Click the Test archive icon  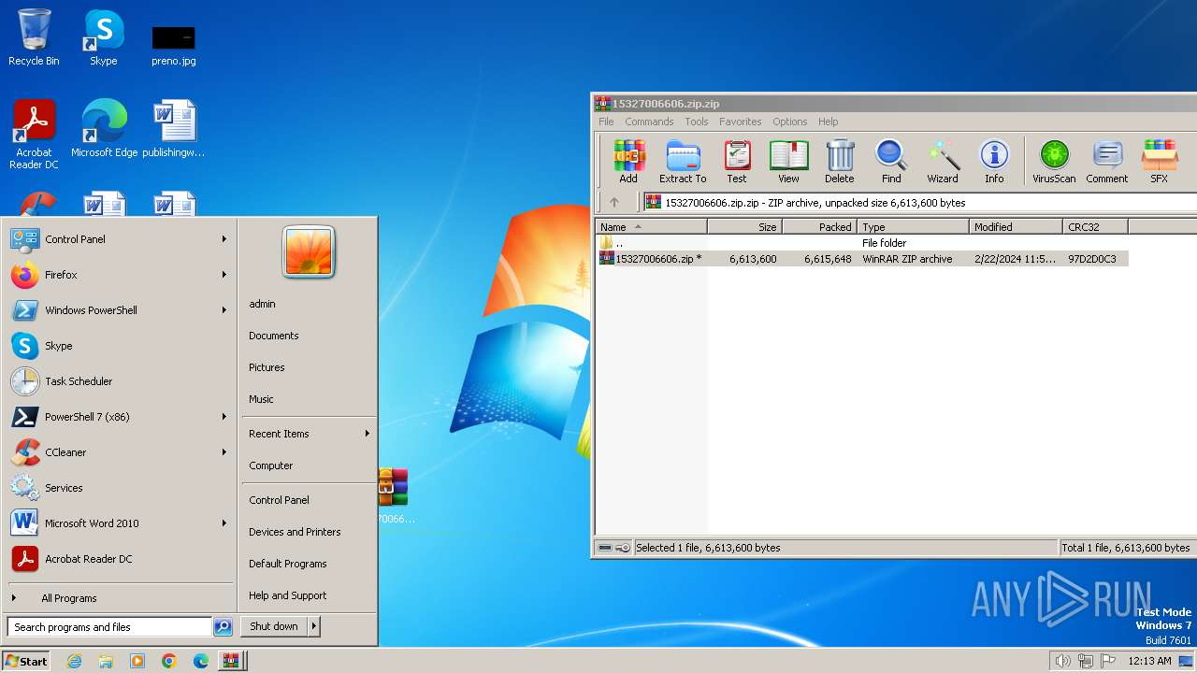pos(737,161)
